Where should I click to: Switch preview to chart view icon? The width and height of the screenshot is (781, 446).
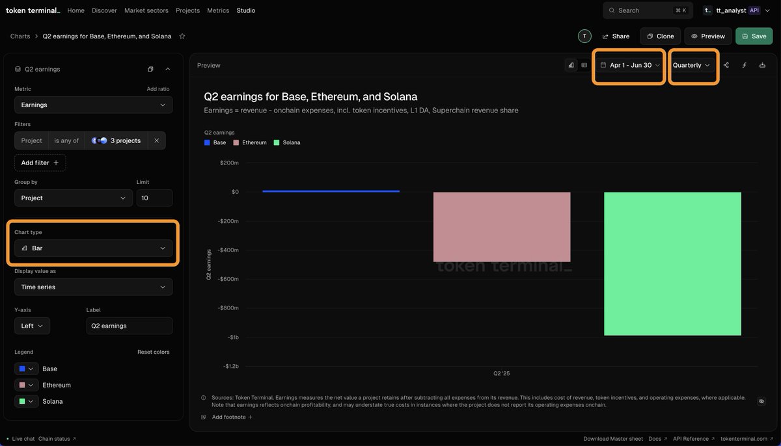[571, 65]
